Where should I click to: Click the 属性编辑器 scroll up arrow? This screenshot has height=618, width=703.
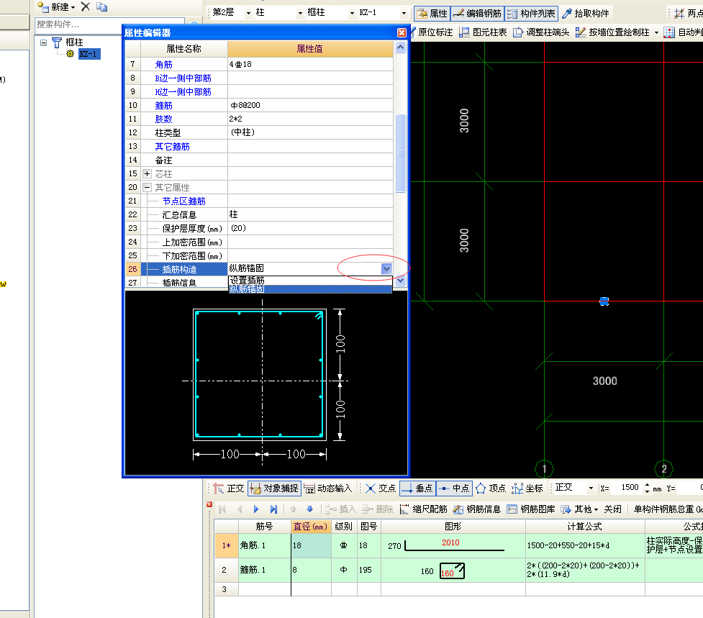coord(400,47)
